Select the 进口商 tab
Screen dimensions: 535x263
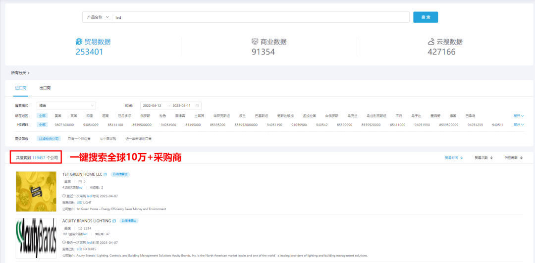click(x=20, y=88)
